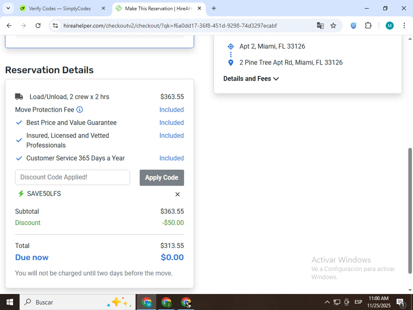Show hidden system tray icons
The image size is (413, 310).
(327, 302)
